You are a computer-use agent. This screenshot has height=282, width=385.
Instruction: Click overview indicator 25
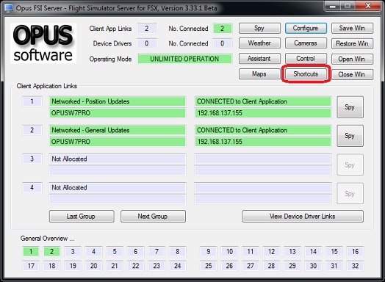pos(209,266)
